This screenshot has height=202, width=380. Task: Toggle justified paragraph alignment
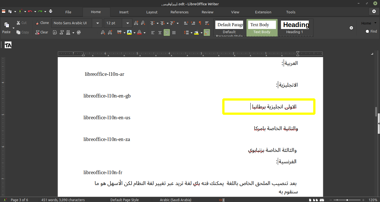(174, 33)
